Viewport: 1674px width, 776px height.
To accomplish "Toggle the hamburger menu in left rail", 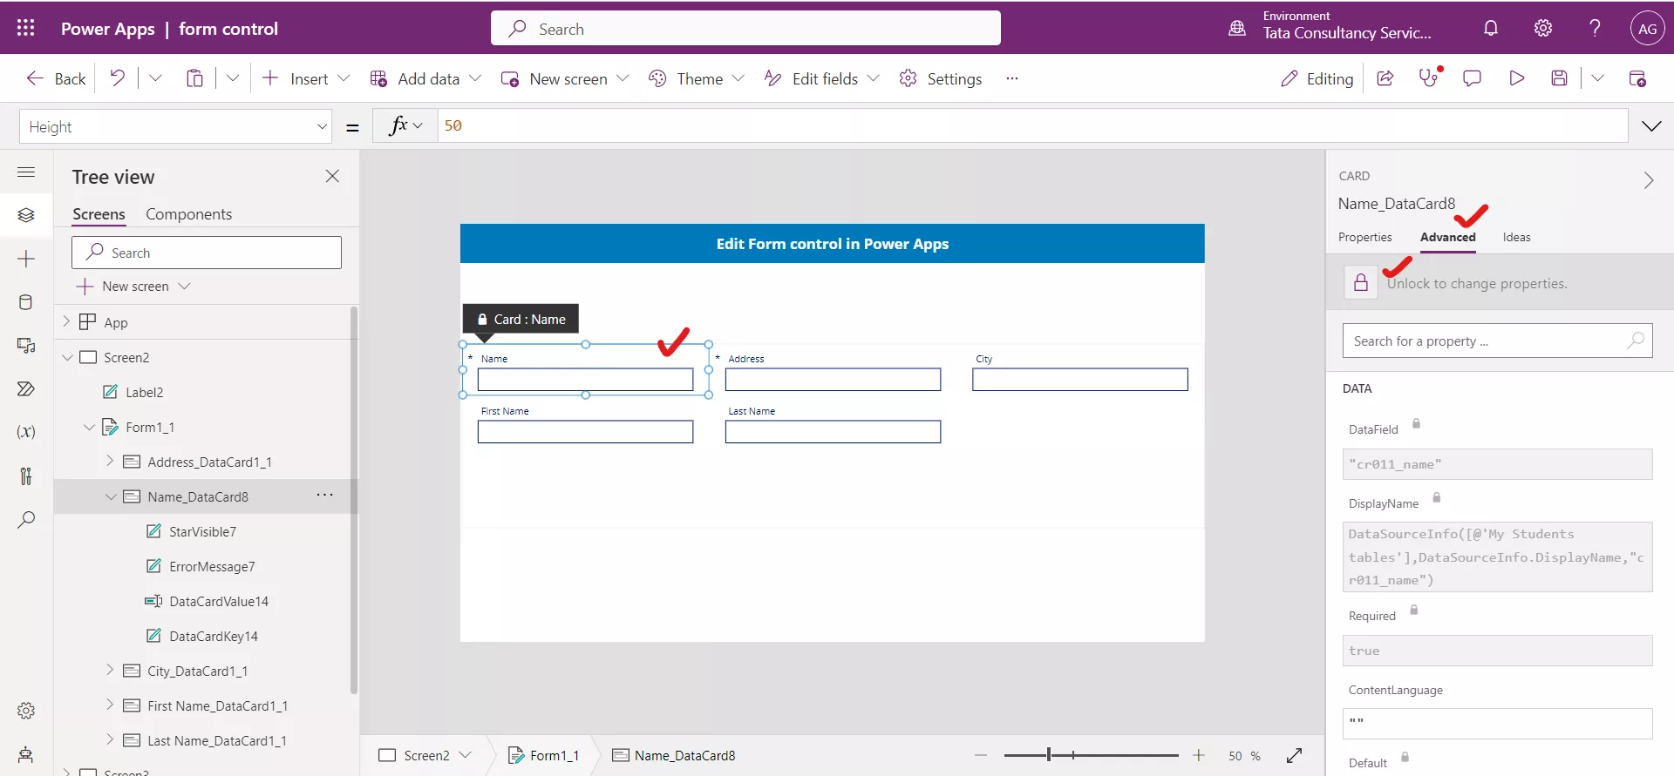I will [x=26, y=172].
